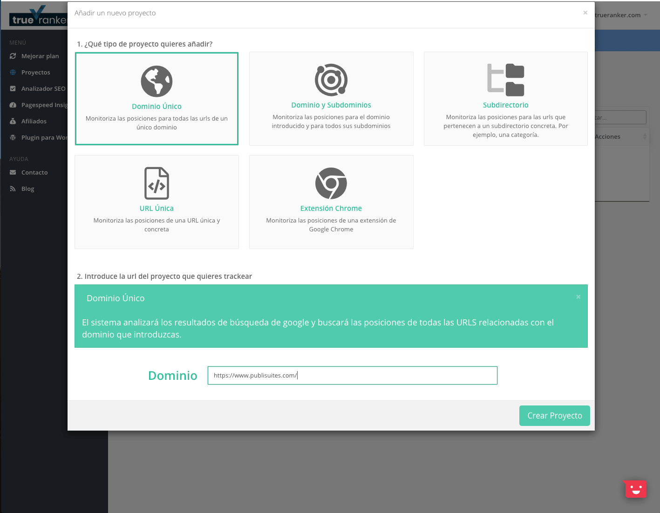Screen dimensions: 660x513
Task: Click the Afiliados icon in the sidebar
Action: (13, 121)
